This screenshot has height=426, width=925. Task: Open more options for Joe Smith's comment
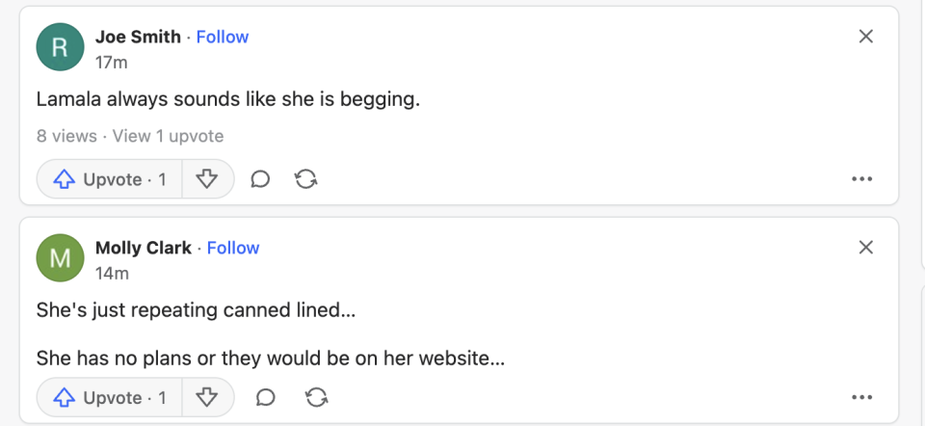(862, 179)
